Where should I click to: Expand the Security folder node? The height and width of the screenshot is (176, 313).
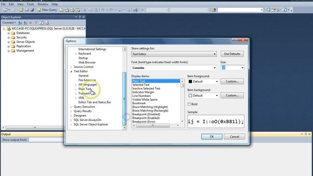pos(9,38)
